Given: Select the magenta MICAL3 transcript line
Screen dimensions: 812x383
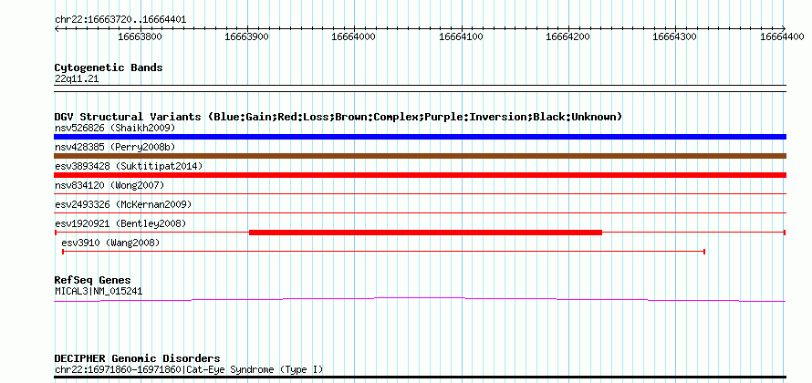Looking at the screenshot, I should click(x=420, y=299).
